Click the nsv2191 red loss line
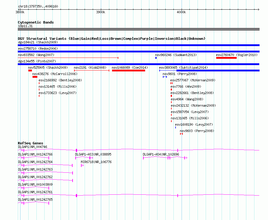 (92, 71)
